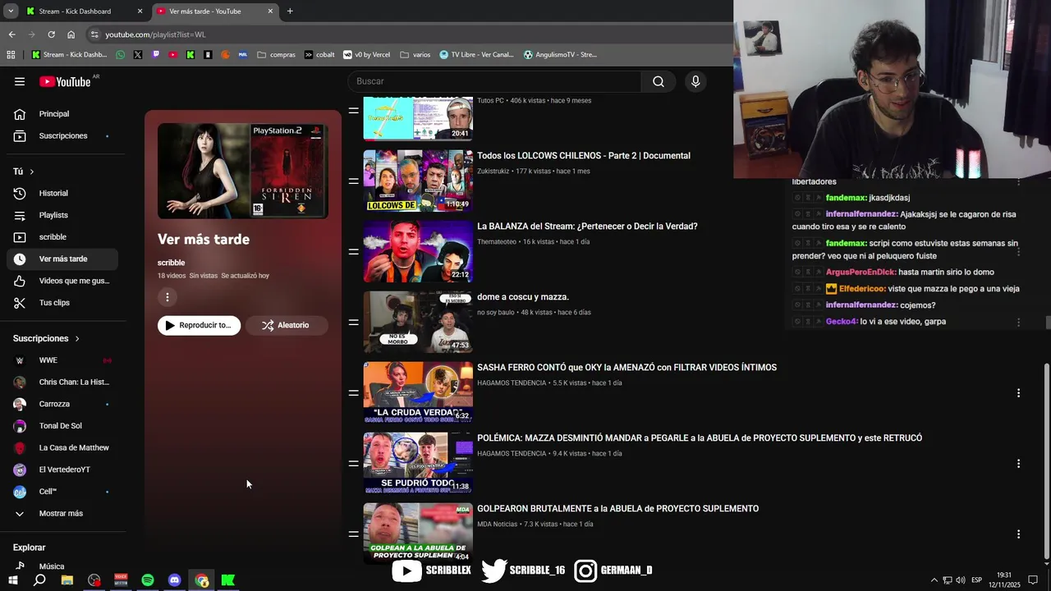Screen dimensions: 1051x591
Task: Close the Kick Dashboard tab
Action: click(x=140, y=11)
